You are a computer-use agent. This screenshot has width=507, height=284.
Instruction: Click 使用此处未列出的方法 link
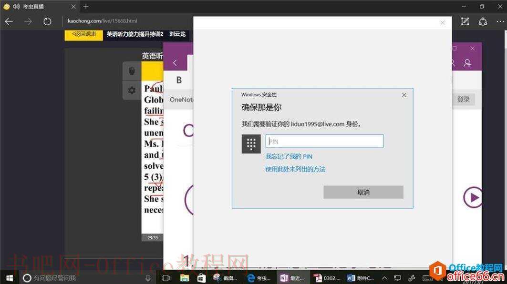pyautogui.click(x=295, y=169)
